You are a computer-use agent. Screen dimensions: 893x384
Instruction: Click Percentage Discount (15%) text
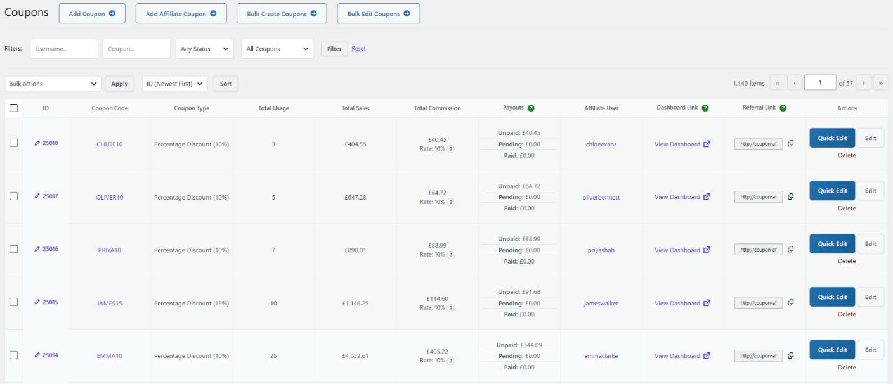[192, 304]
